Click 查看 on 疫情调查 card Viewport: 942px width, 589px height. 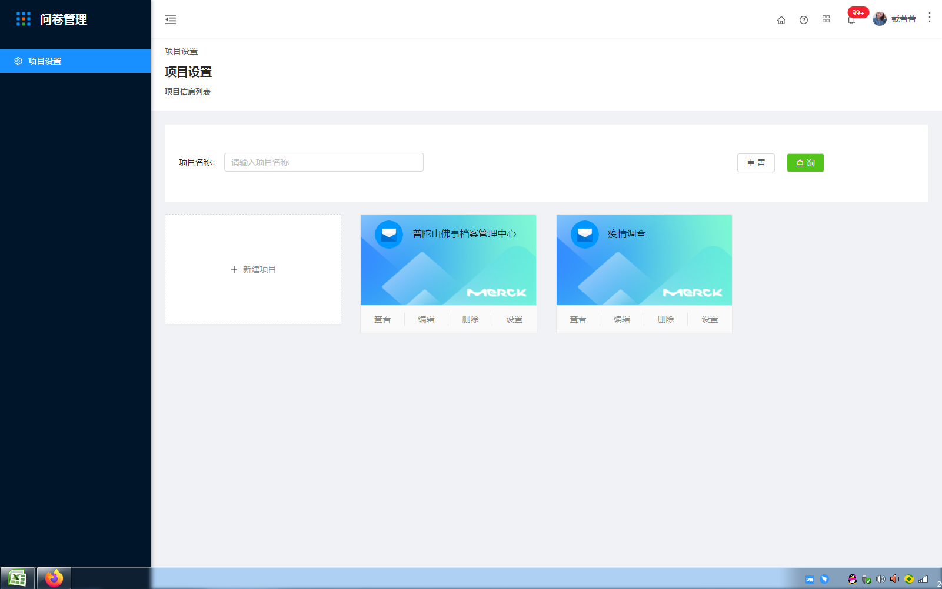click(578, 319)
